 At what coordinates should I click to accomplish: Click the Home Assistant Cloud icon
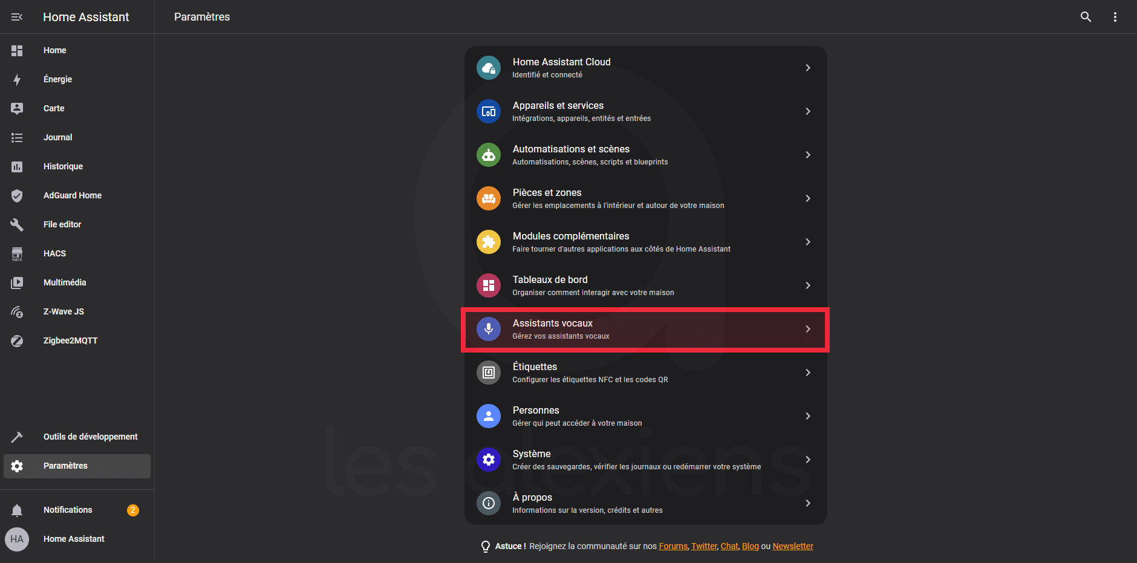[489, 68]
